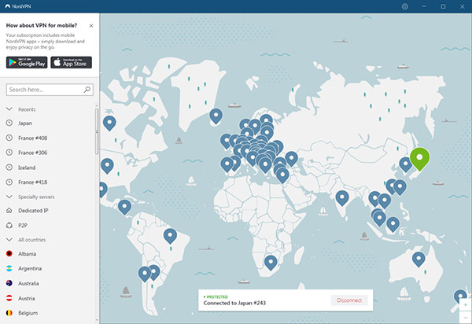Click the Canada map pin
The height and width of the screenshot is (324, 472).
[x=109, y=123]
